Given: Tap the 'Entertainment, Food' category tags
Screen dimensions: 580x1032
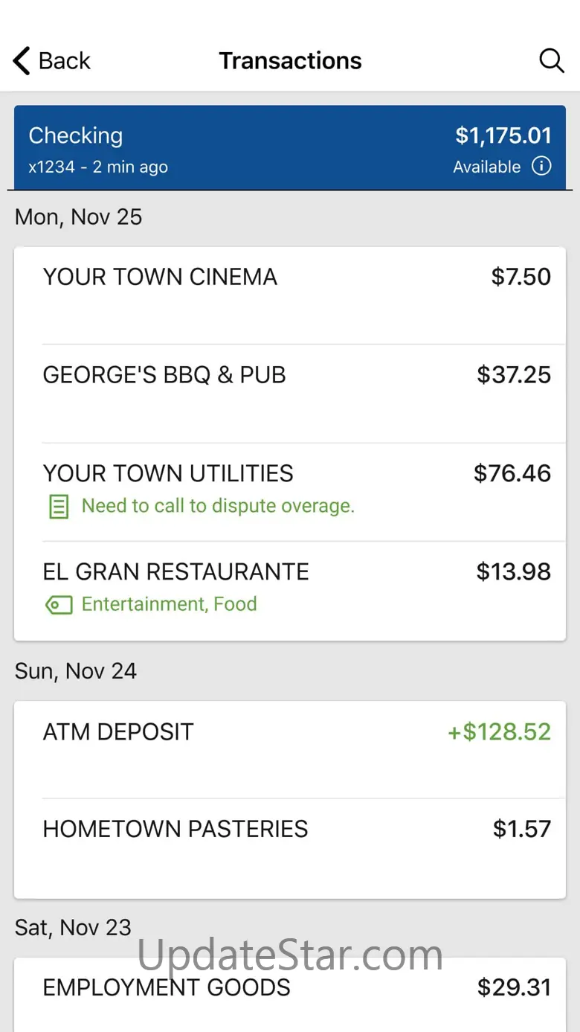Looking at the screenshot, I should click(170, 604).
